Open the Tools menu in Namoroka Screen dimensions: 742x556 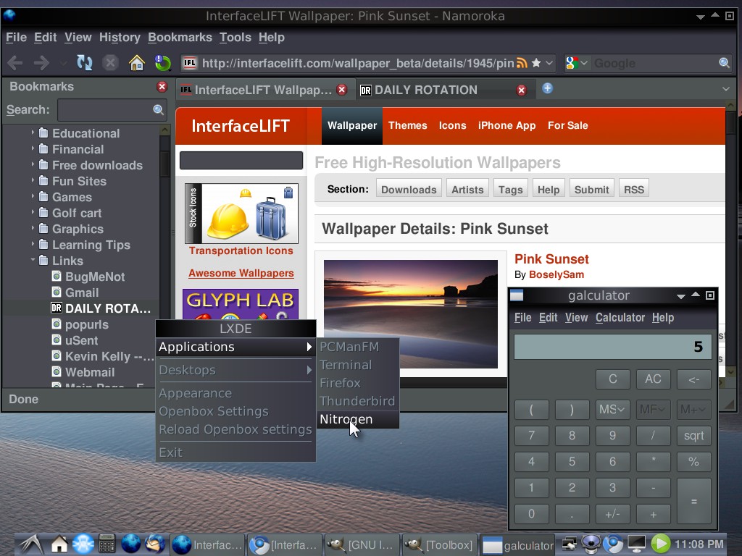(x=235, y=38)
